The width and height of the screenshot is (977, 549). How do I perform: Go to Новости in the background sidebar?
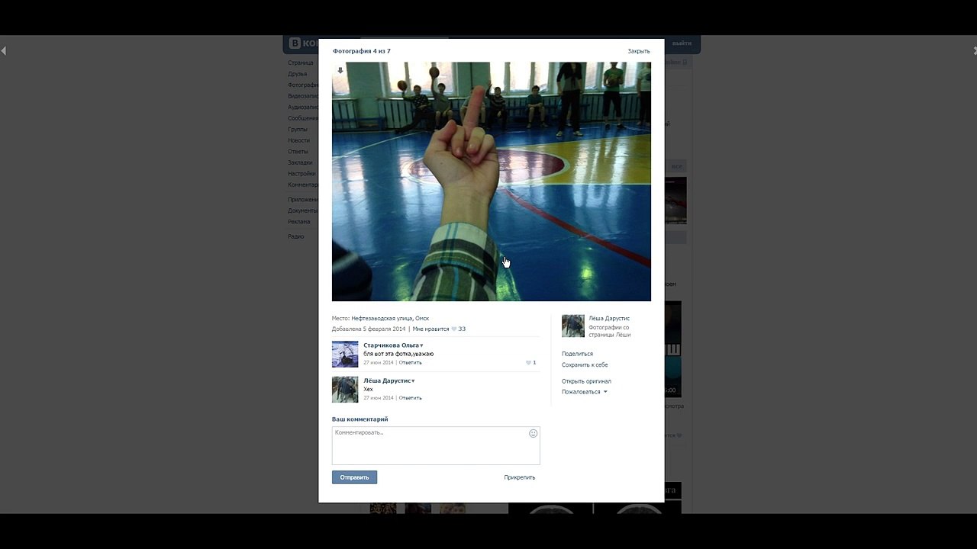coord(299,140)
